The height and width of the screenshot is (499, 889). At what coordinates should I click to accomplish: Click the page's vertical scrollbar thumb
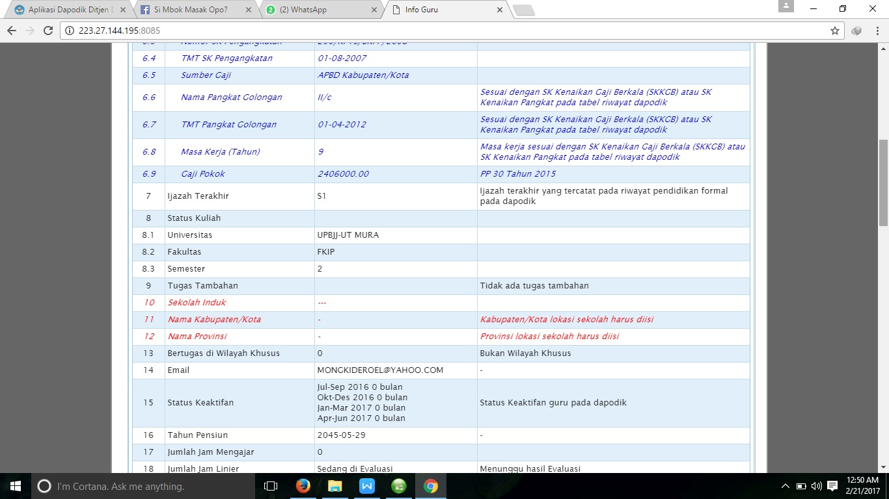[883, 183]
